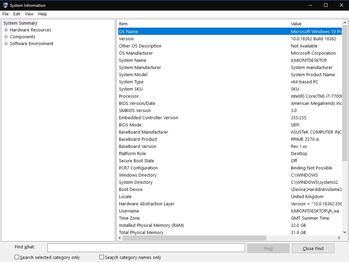This screenshot has height=262, width=349.
Task: Select Hardware Resources tree item
Action: [30, 30]
